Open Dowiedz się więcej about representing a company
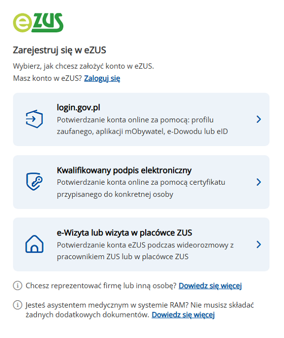The height and width of the screenshot is (338, 284). click(210, 286)
